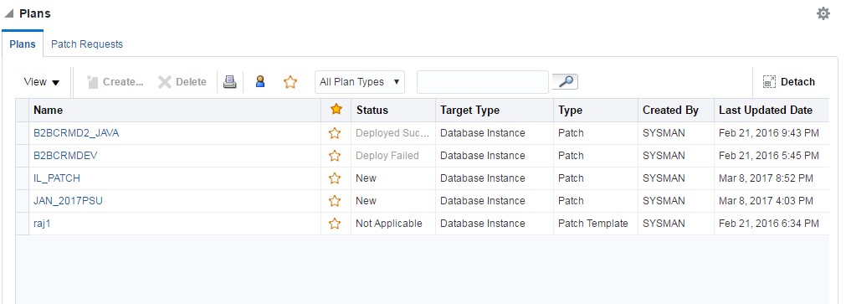Switch to the Patch Requests tab

pyautogui.click(x=87, y=44)
